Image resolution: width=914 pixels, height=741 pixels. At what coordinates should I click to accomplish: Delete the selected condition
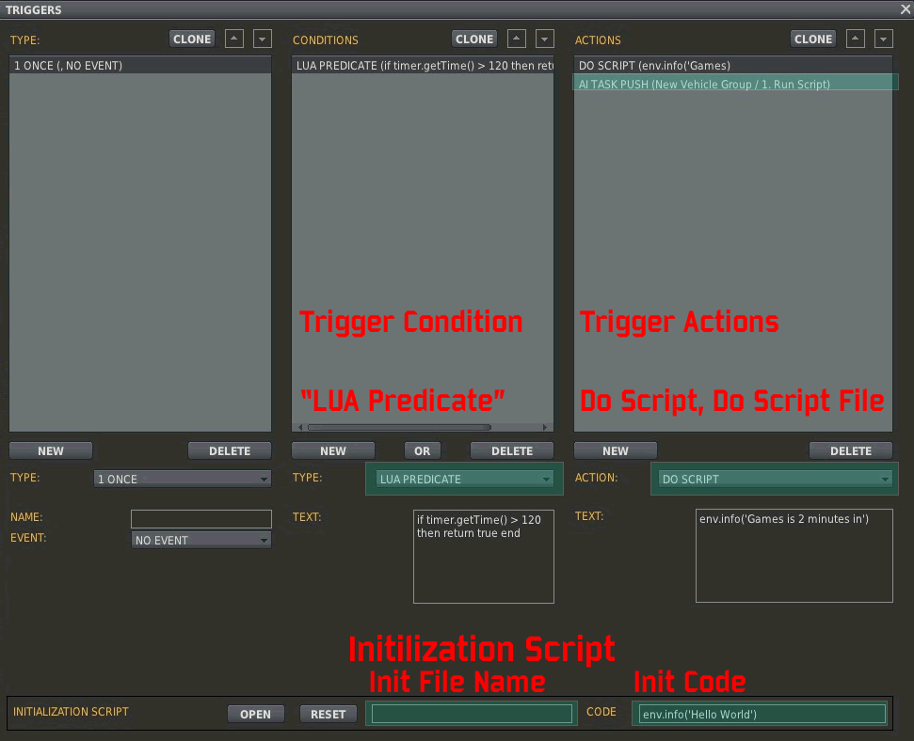(x=512, y=450)
